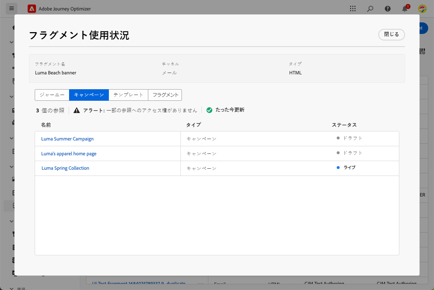The height and width of the screenshot is (290, 434).
Task: Click the Adobe Journey Optimizer title
Action: (65, 9)
